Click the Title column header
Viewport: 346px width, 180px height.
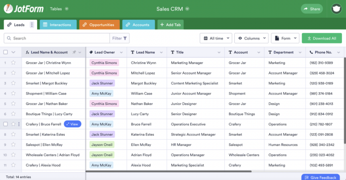(196, 52)
